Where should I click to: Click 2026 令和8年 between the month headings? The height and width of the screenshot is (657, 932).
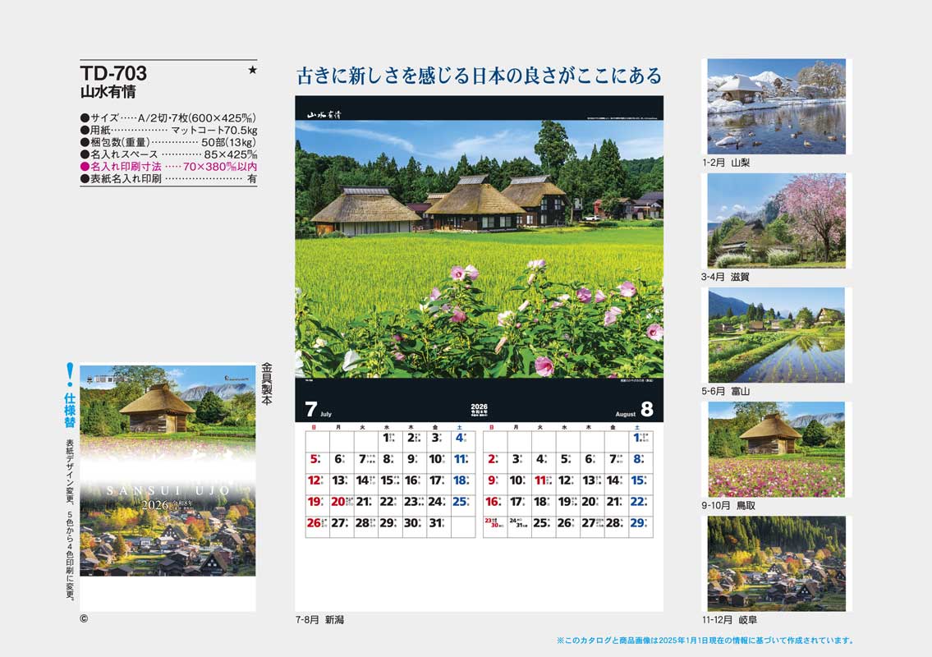479,409
